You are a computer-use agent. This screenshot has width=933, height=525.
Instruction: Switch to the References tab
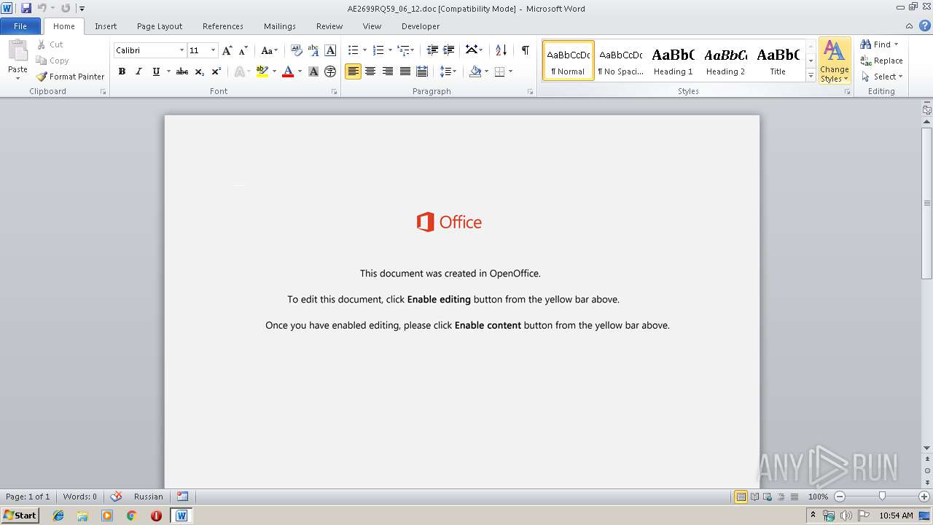tap(223, 26)
